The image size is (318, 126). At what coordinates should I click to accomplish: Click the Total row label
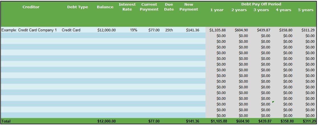(x=6, y=121)
